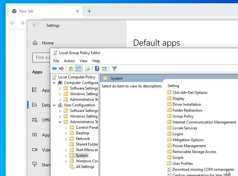Click Chrome's back navigation arrow
The image size is (238, 176).
point(12,23)
